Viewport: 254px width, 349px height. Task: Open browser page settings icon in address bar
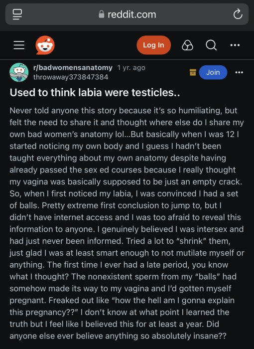[x=17, y=14]
